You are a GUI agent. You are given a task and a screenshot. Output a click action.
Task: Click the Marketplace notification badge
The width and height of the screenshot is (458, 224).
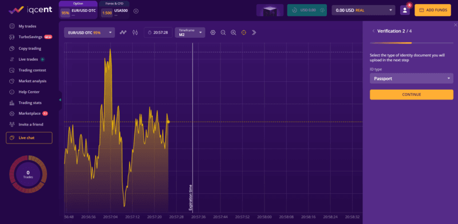tap(45, 113)
